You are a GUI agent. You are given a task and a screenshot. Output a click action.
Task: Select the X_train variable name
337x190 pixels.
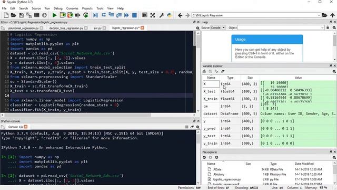tap(211, 99)
